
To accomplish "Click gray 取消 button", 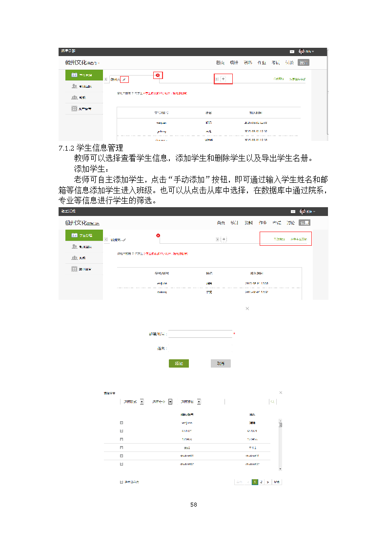I will [x=221, y=364].
